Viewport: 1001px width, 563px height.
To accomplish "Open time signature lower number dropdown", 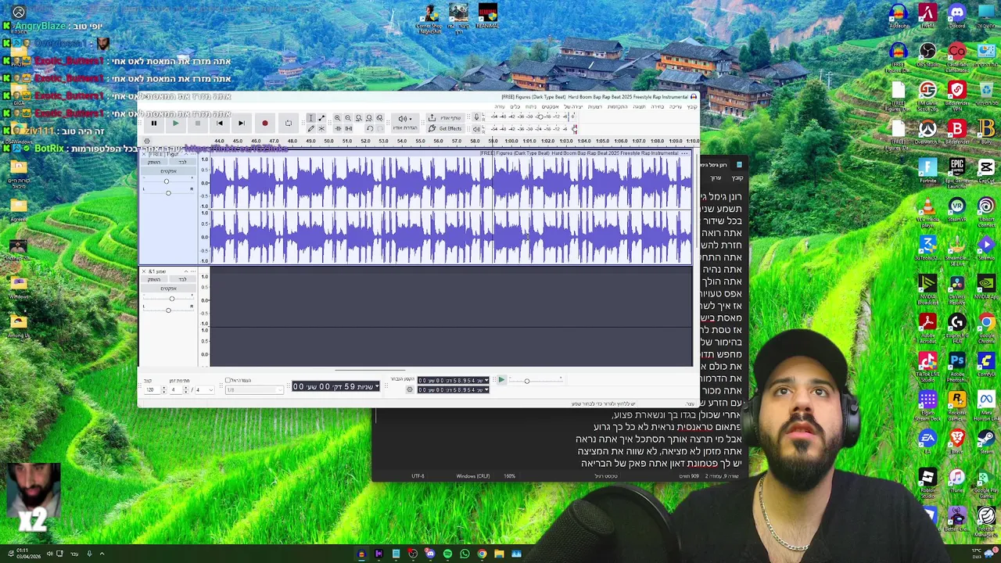I will coord(205,389).
